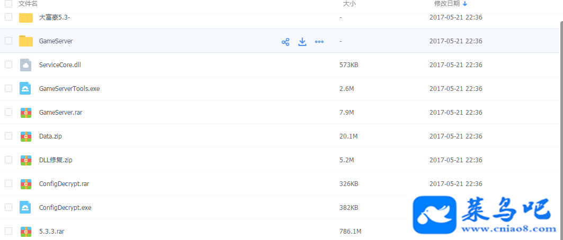Click the sort arrow next to 修改日期

coord(465,4)
